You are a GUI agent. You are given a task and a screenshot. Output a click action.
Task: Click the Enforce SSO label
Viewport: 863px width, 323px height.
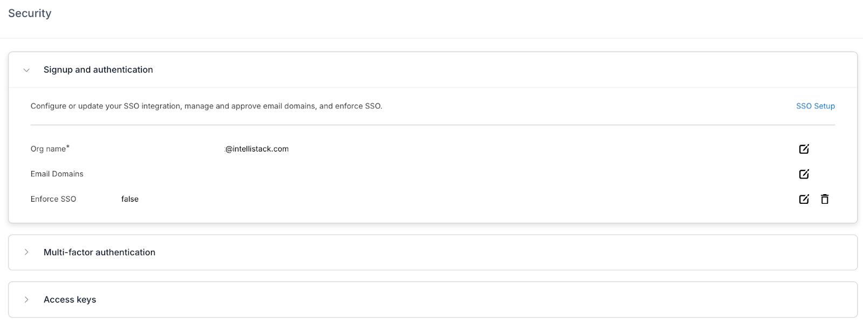pos(53,199)
